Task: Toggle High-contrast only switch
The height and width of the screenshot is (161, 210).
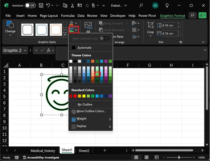Action: tap(104, 38)
